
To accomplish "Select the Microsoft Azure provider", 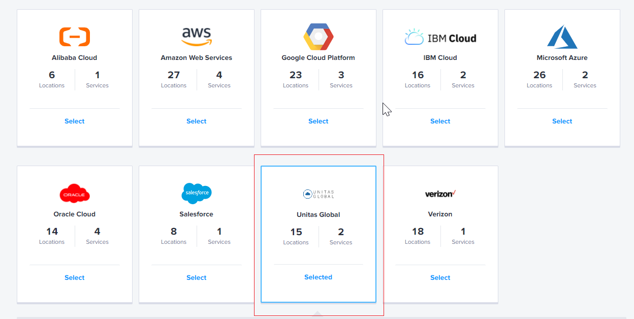I will 562,121.
